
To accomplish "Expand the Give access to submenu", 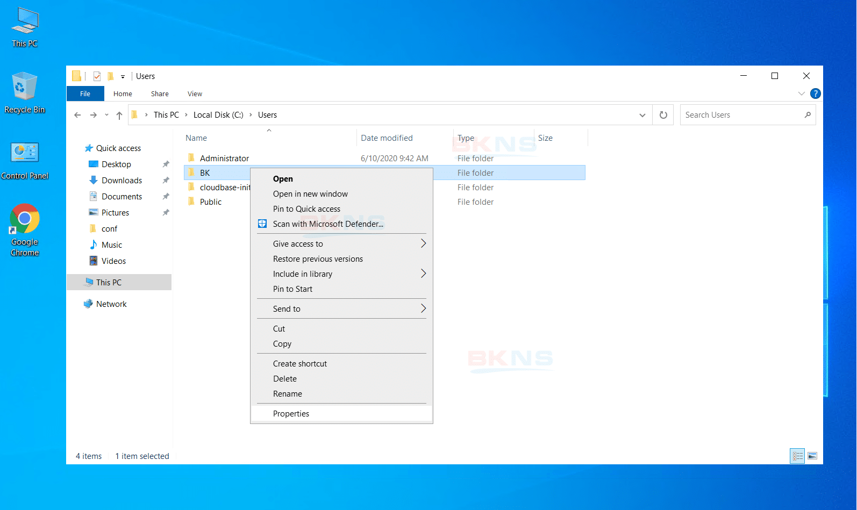I will click(423, 243).
